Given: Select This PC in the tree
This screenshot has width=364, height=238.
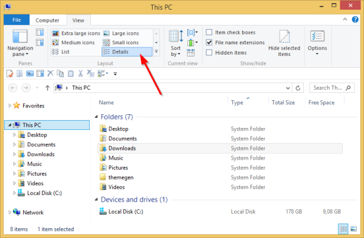Looking at the screenshot, I should pos(47,125).
